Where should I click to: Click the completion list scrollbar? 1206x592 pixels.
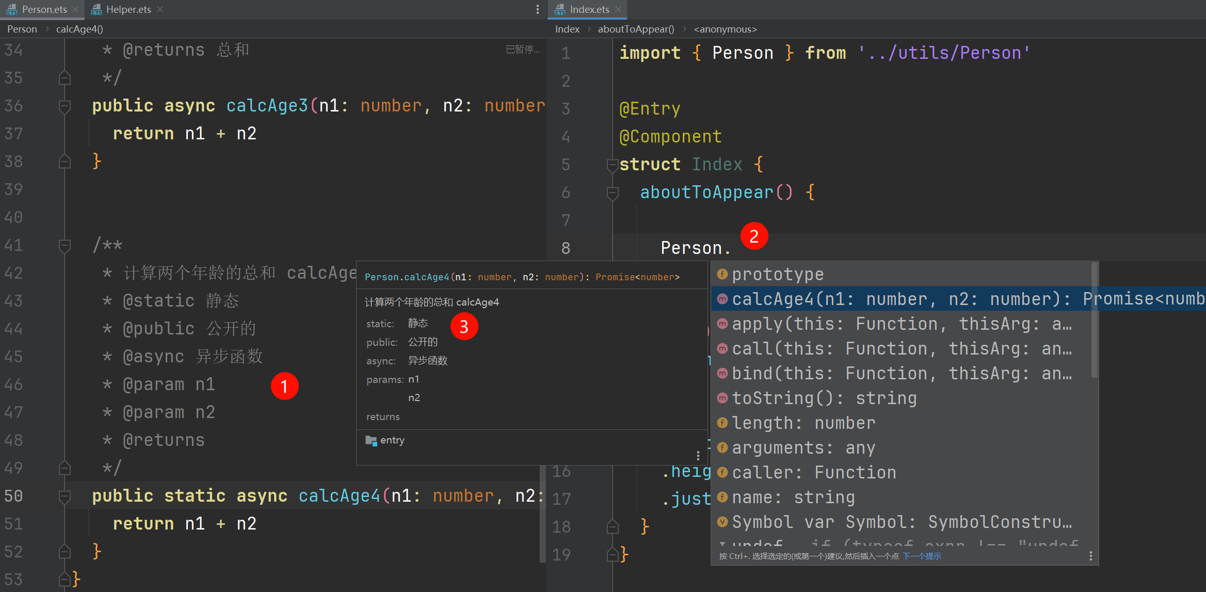click(x=1094, y=320)
